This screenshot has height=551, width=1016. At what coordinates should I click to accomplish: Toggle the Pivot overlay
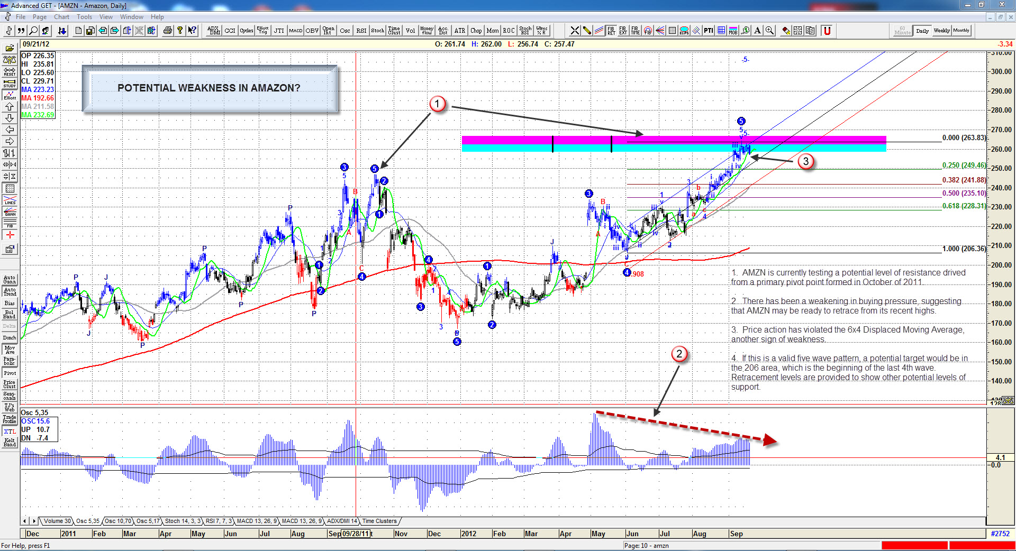10,373
